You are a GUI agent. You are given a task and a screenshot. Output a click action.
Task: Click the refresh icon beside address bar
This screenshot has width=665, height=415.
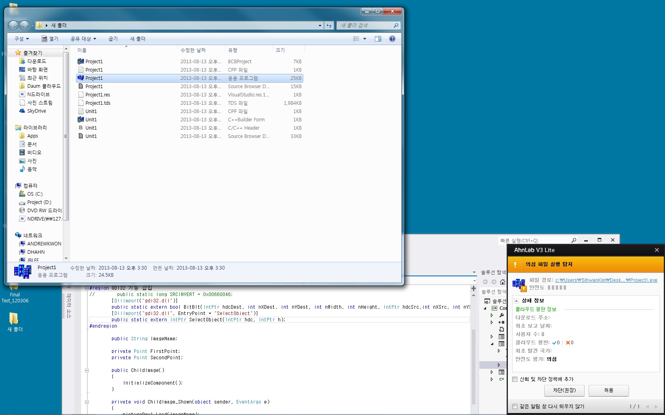click(x=329, y=25)
